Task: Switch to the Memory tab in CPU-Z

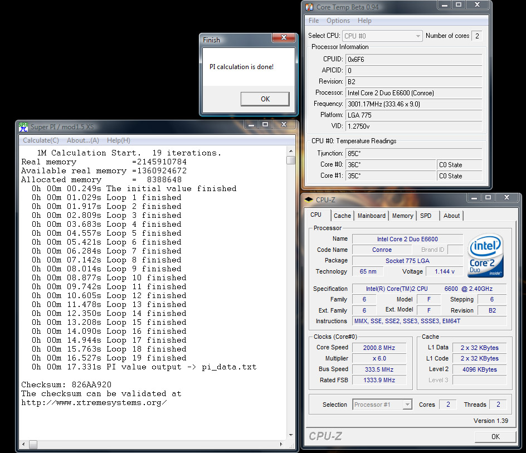Action: coord(402,216)
